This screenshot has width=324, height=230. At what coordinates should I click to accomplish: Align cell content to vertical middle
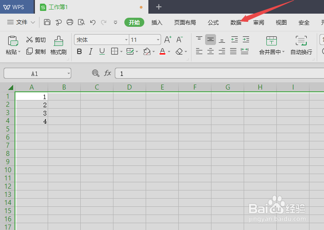[x=211, y=40]
